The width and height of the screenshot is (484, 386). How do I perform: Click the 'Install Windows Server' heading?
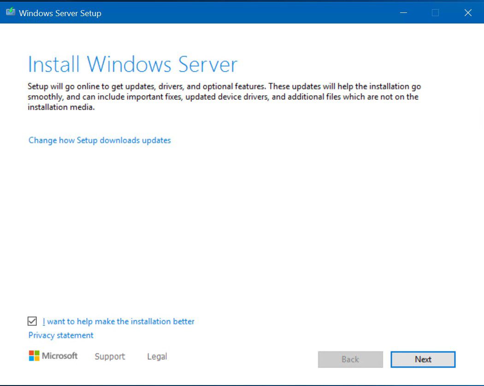(133, 64)
